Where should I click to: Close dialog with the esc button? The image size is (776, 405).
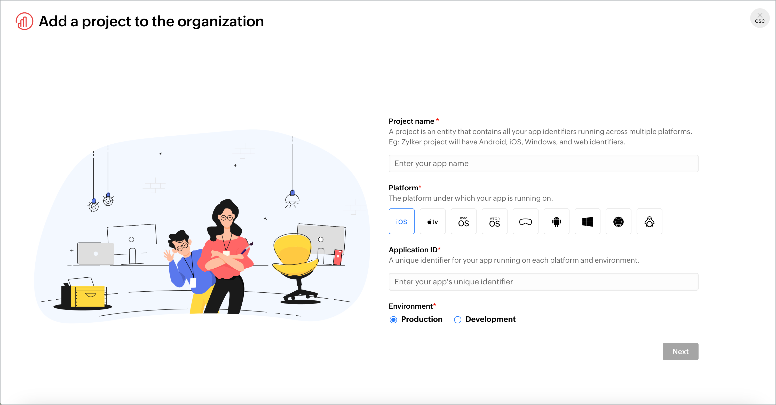[759, 18]
